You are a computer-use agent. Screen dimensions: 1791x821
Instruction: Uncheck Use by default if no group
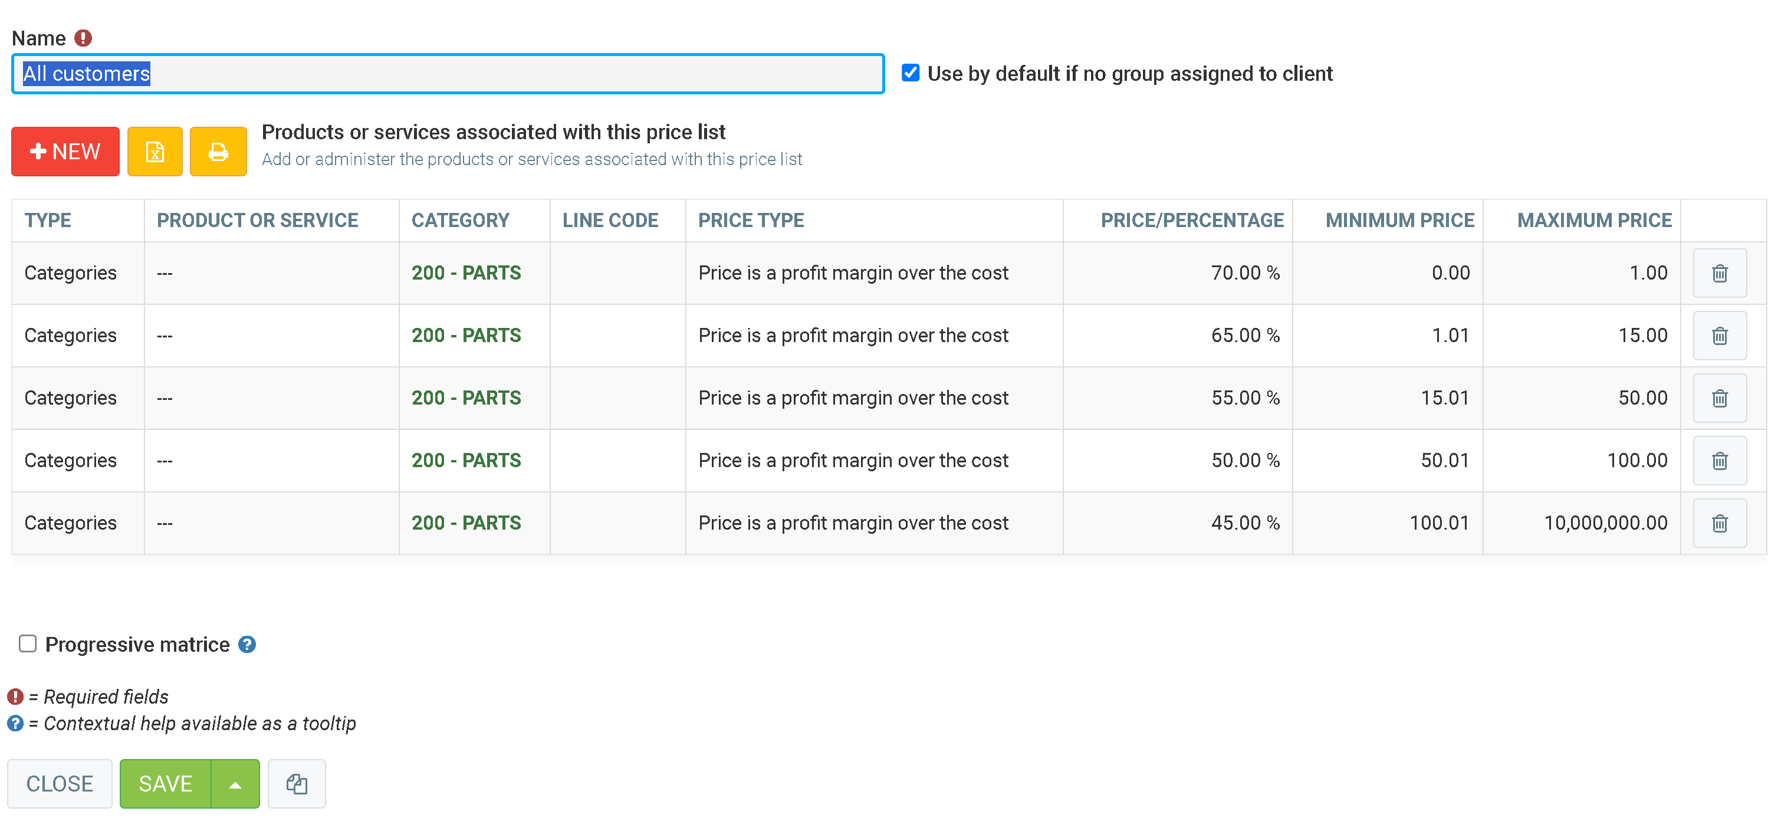pos(910,73)
